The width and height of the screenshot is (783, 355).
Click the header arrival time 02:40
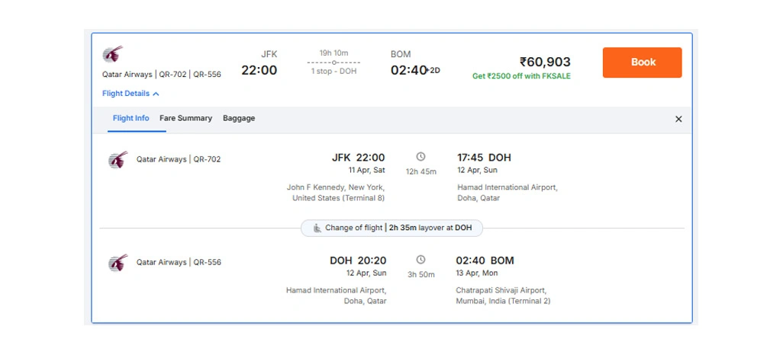(x=408, y=70)
